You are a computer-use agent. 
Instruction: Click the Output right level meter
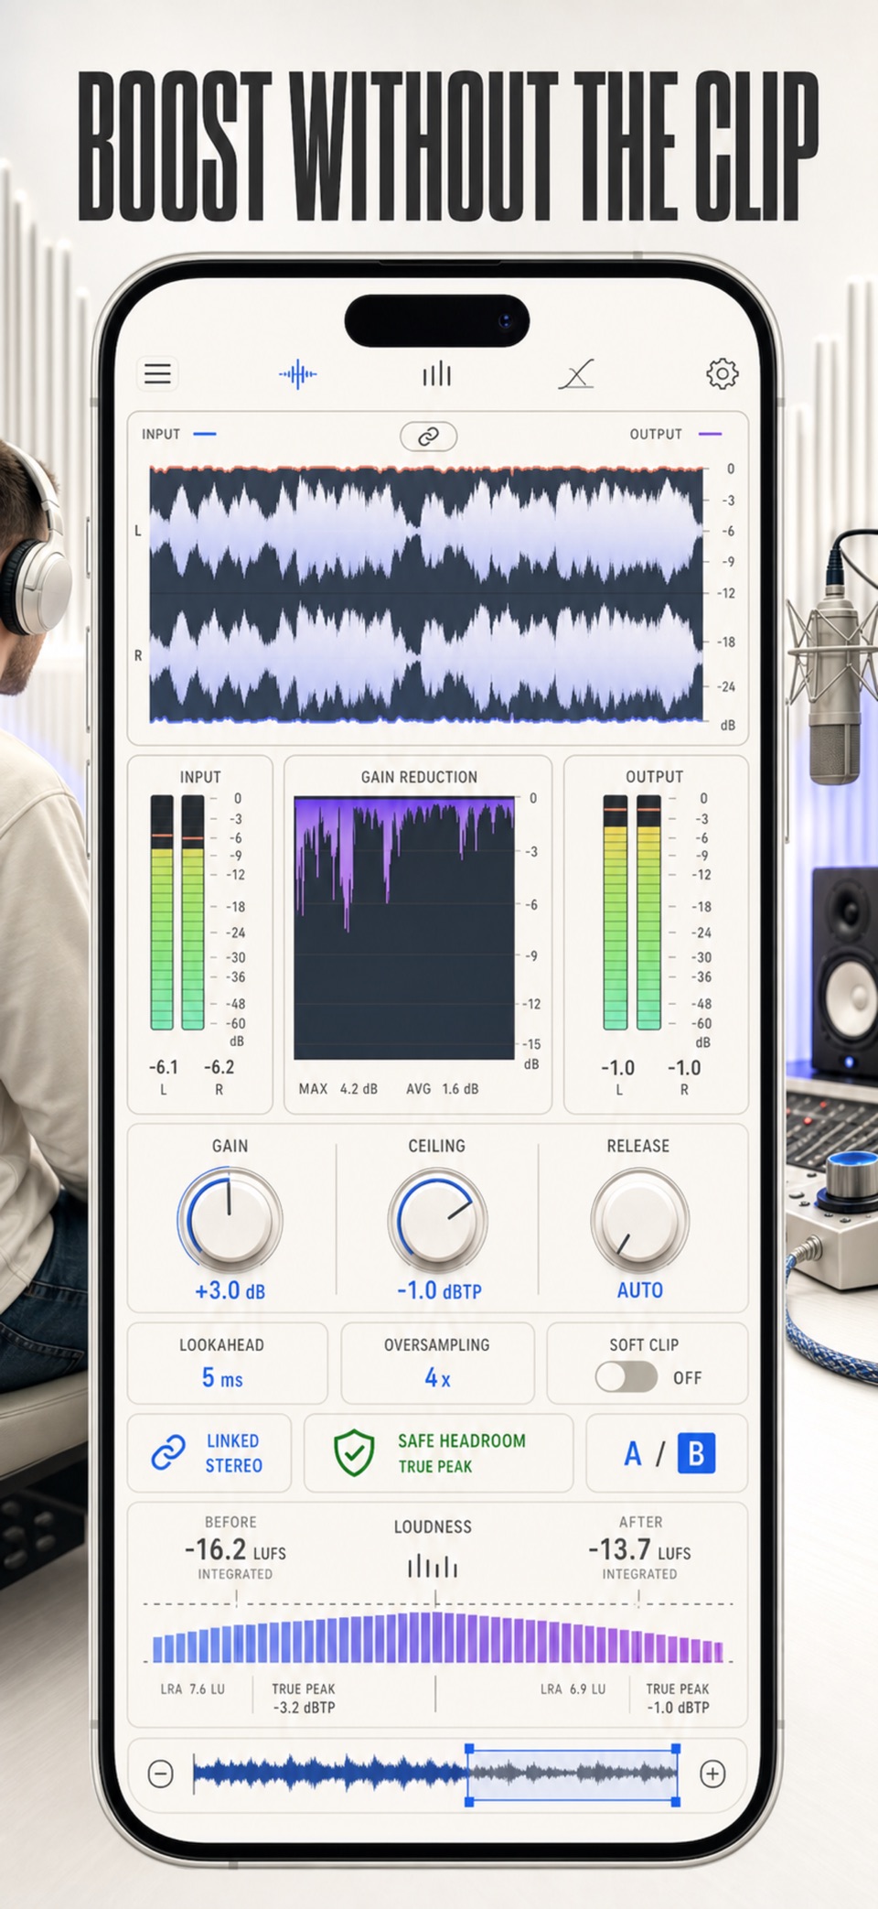pos(648,912)
